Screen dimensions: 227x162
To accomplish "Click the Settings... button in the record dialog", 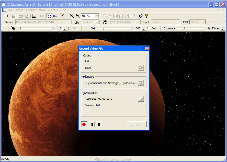I will (x=137, y=124).
